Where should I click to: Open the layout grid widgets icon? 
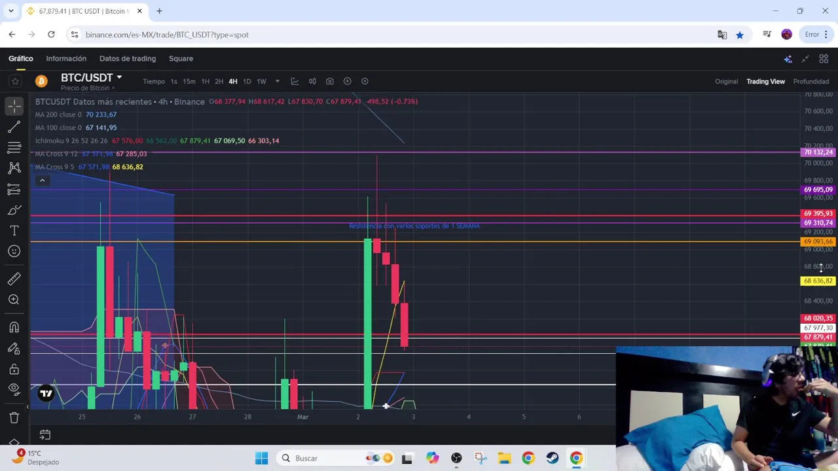(824, 59)
